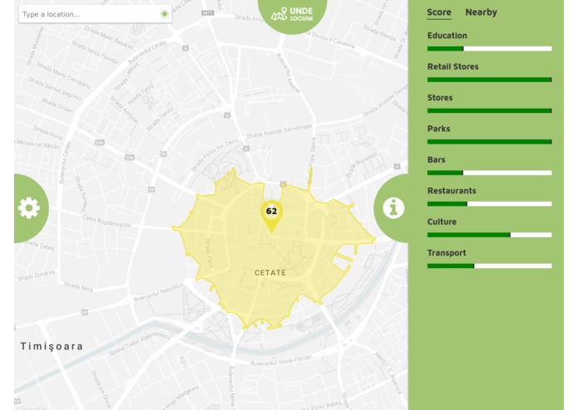Viewport: 578px width, 410px height.
Task: Focus the Type a location search field
Action: point(95,14)
